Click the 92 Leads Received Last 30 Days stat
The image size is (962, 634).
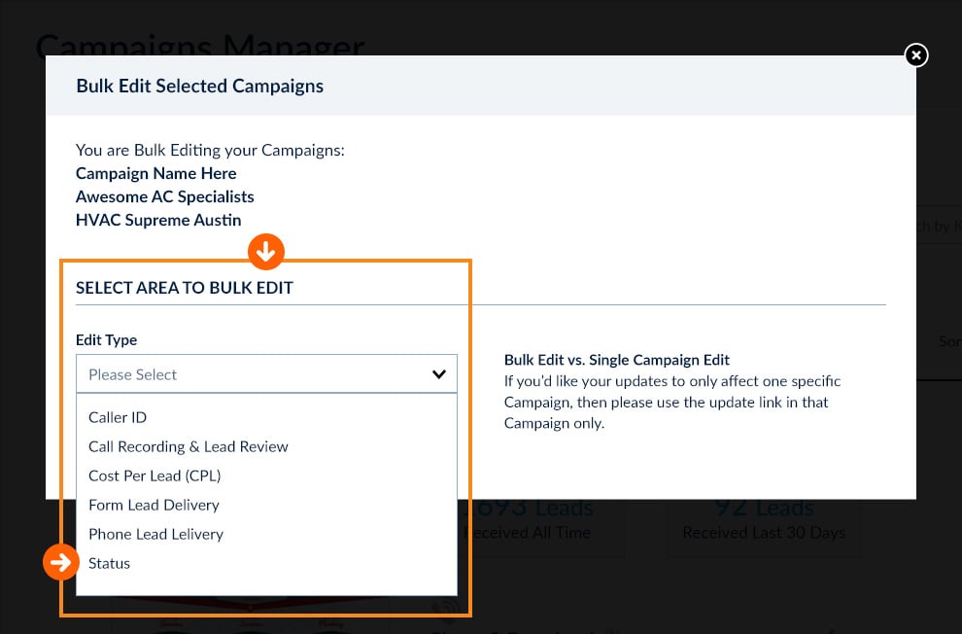click(764, 517)
